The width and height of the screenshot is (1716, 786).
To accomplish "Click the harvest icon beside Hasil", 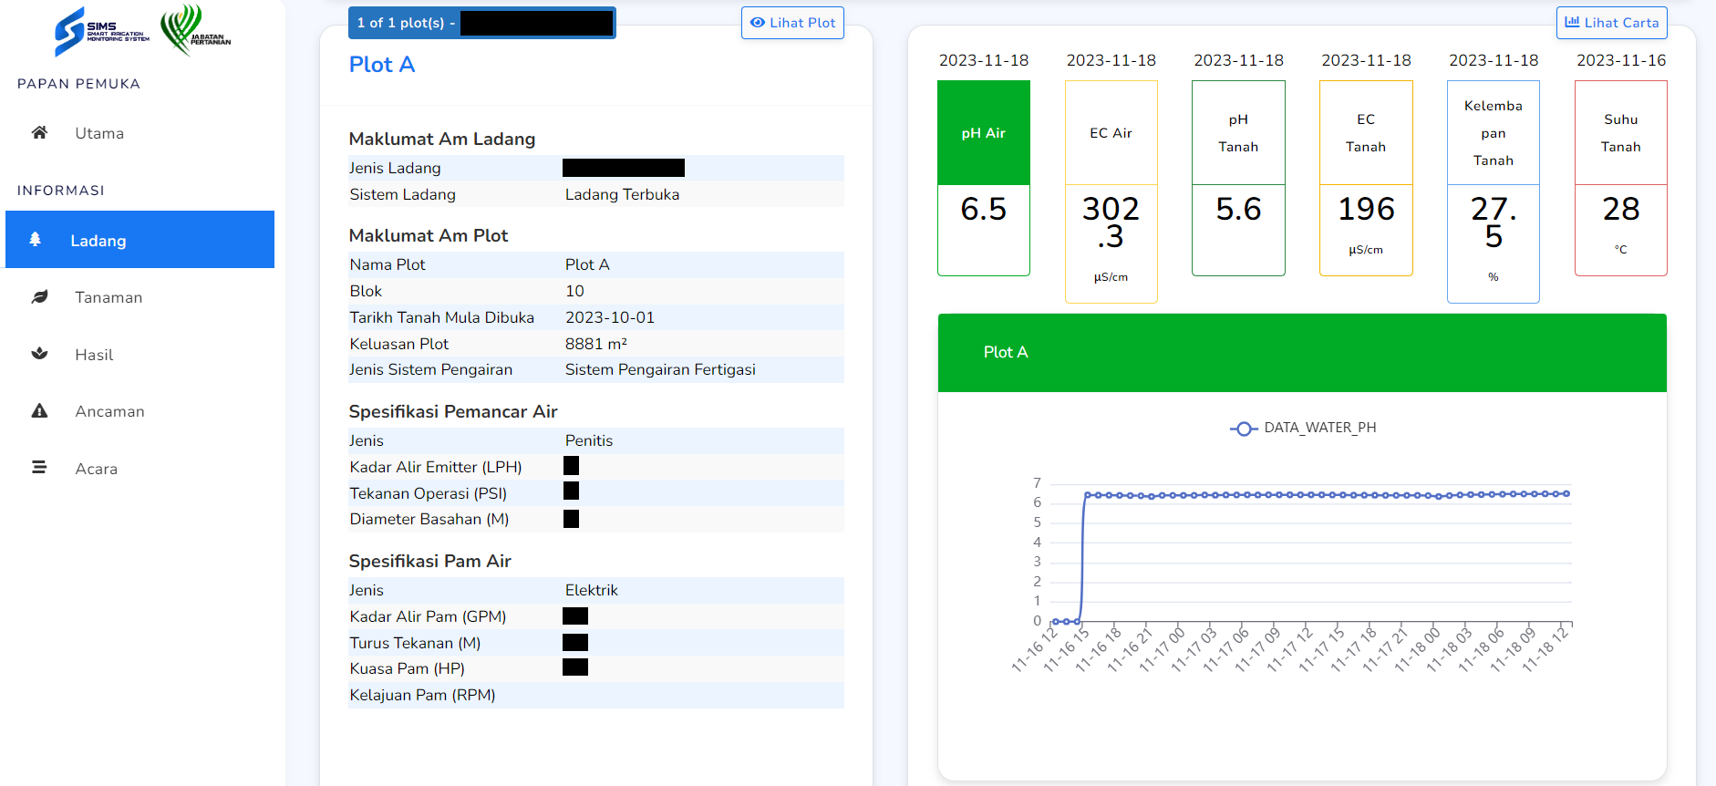I will [39, 354].
